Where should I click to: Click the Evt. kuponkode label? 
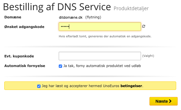pos(19,56)
